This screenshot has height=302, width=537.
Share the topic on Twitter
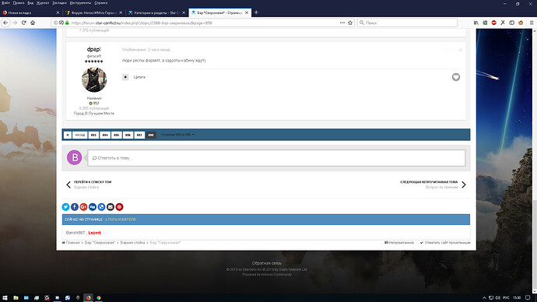[65, 207]
